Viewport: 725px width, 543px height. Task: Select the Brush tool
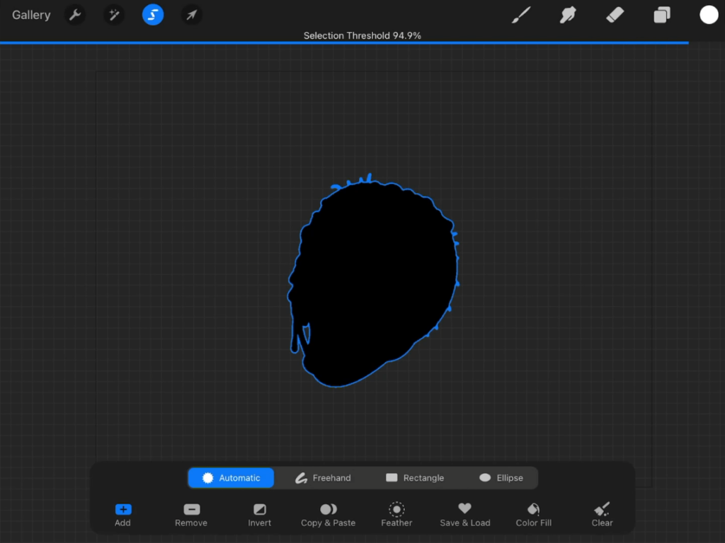coord(521,14)
